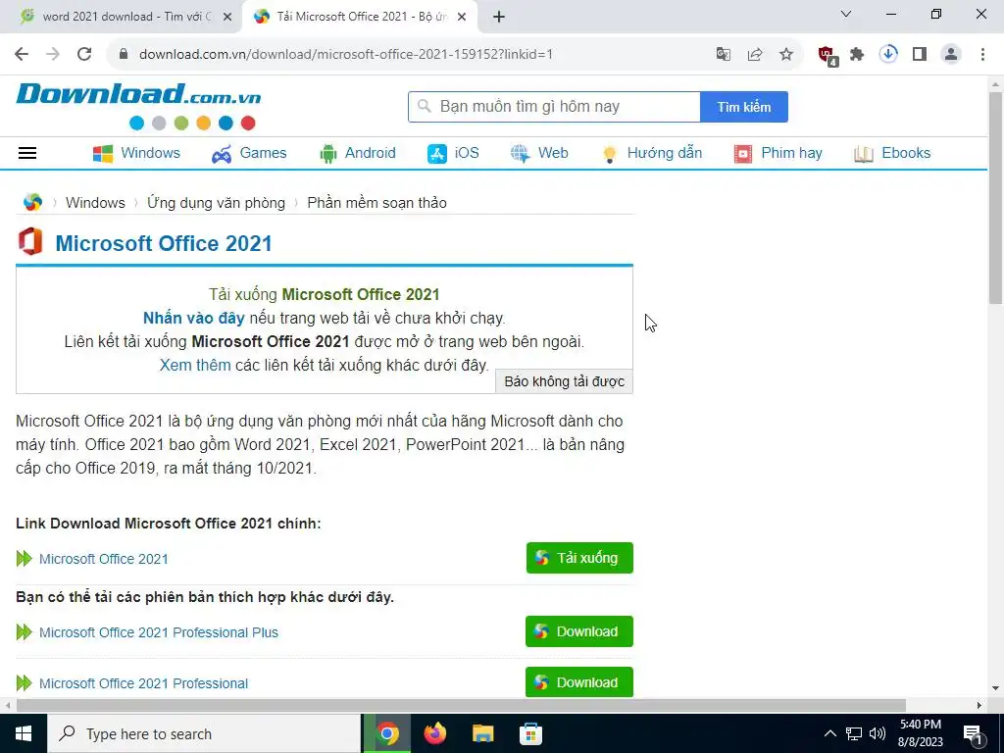Click Download button for Professional Plus

[x=578, y=631]
